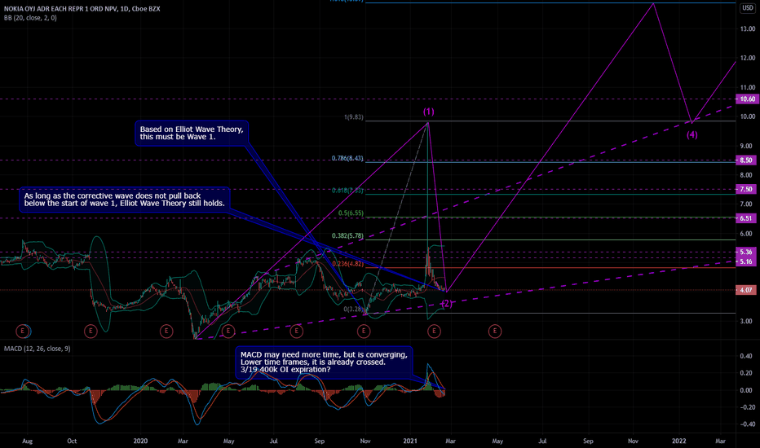The height and width of the screenshot is (448, 760).
Task: Click the 5.16 price label on the axis
Action: 747,261
